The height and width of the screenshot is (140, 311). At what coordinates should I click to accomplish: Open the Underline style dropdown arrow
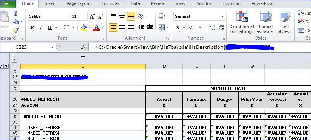coord(56,28)
